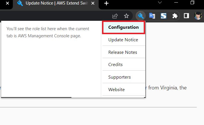Open the Extensions puzzle piece menu
Image resolution: width=204 pixels, height=125 pixels.
tap(175, 16)
